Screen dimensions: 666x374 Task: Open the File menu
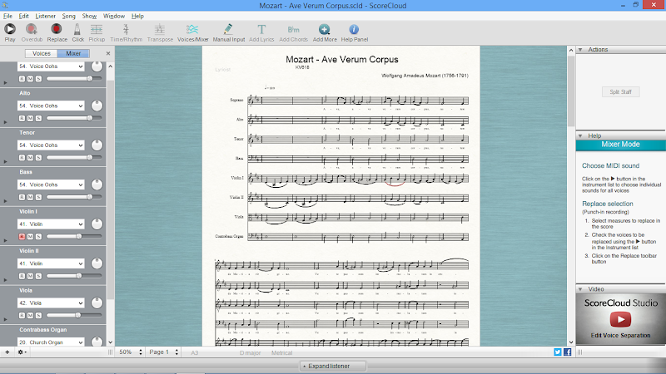point(7,16)
